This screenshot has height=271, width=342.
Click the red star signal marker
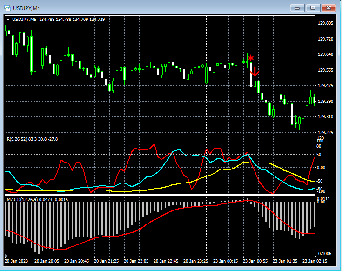250,58
